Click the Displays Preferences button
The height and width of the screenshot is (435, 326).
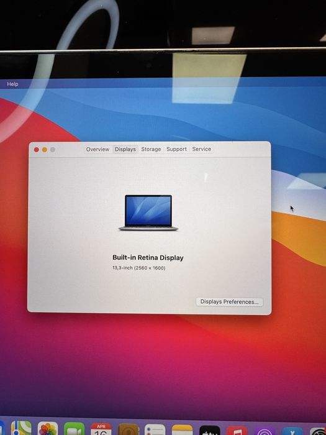point(229,302)
